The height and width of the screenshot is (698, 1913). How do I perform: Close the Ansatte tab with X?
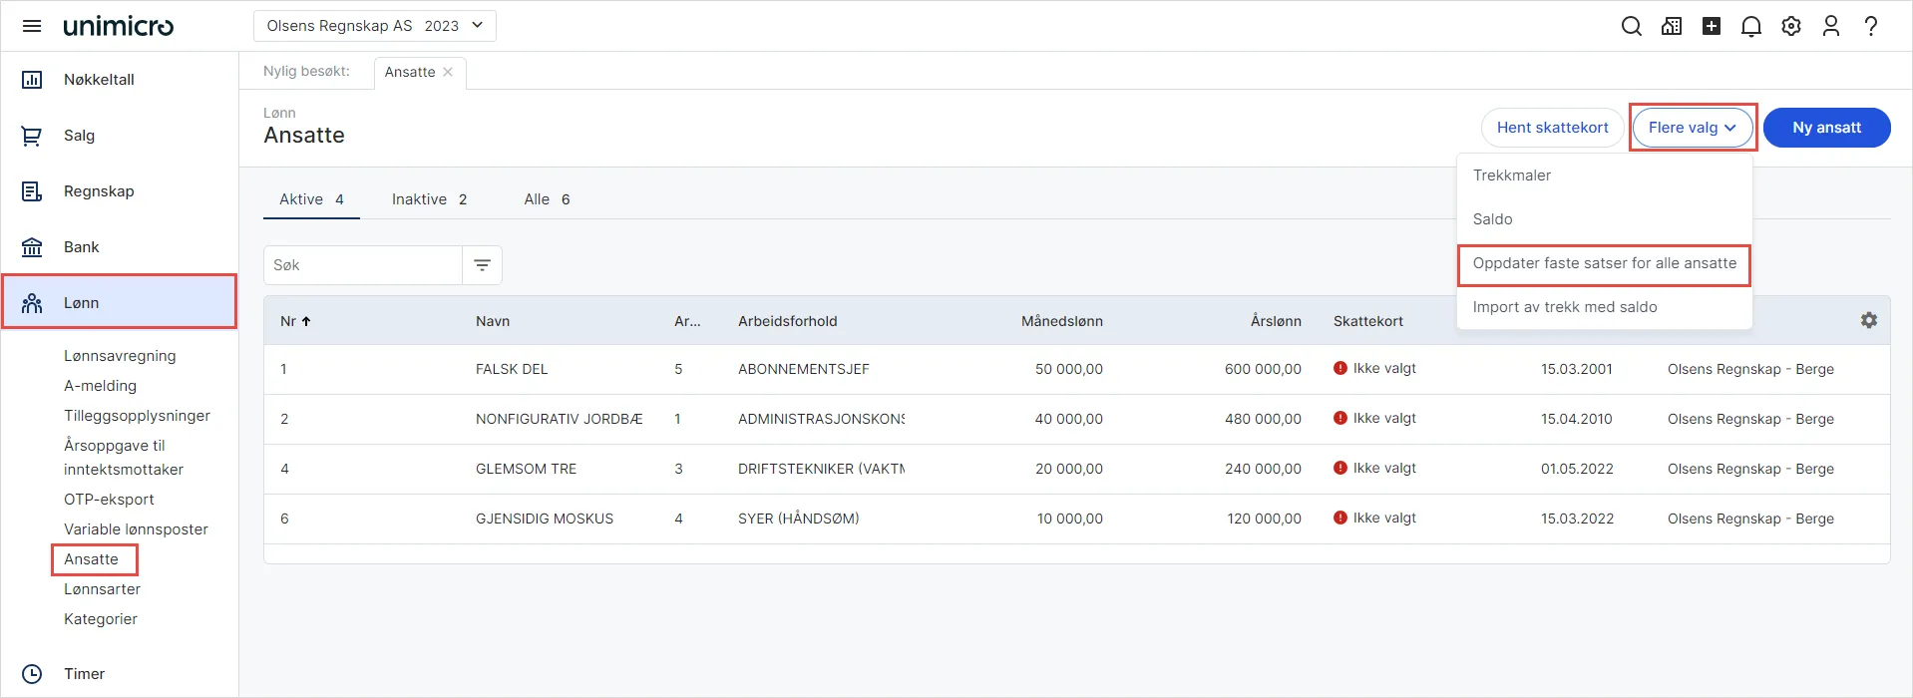[448, 72]
